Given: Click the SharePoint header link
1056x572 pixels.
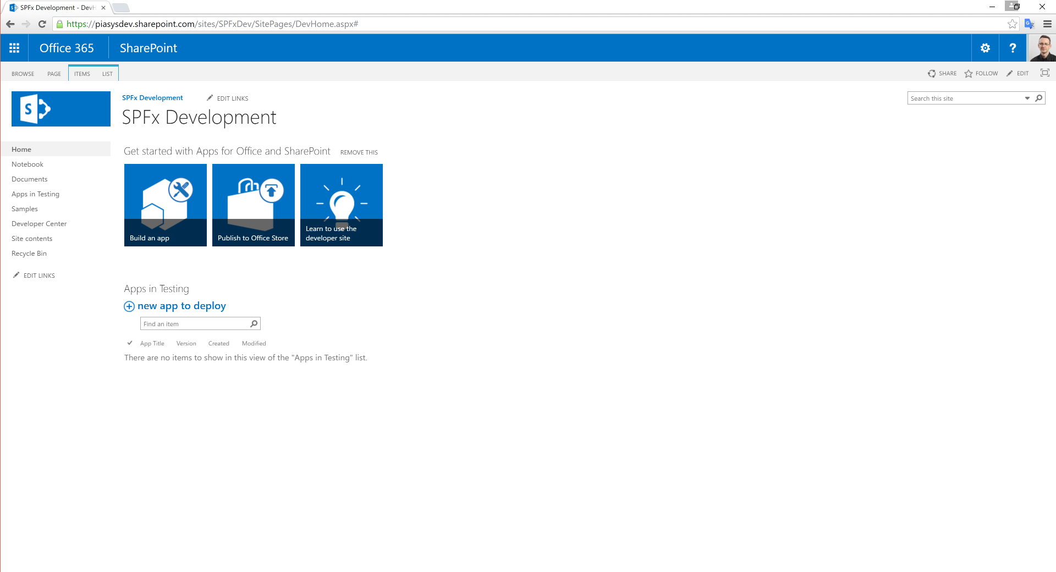Looking at the screenshot, I should coord(148,48).
